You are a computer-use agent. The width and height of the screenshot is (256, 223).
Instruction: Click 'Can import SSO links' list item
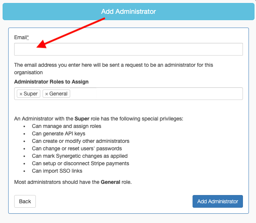(57, 171)
